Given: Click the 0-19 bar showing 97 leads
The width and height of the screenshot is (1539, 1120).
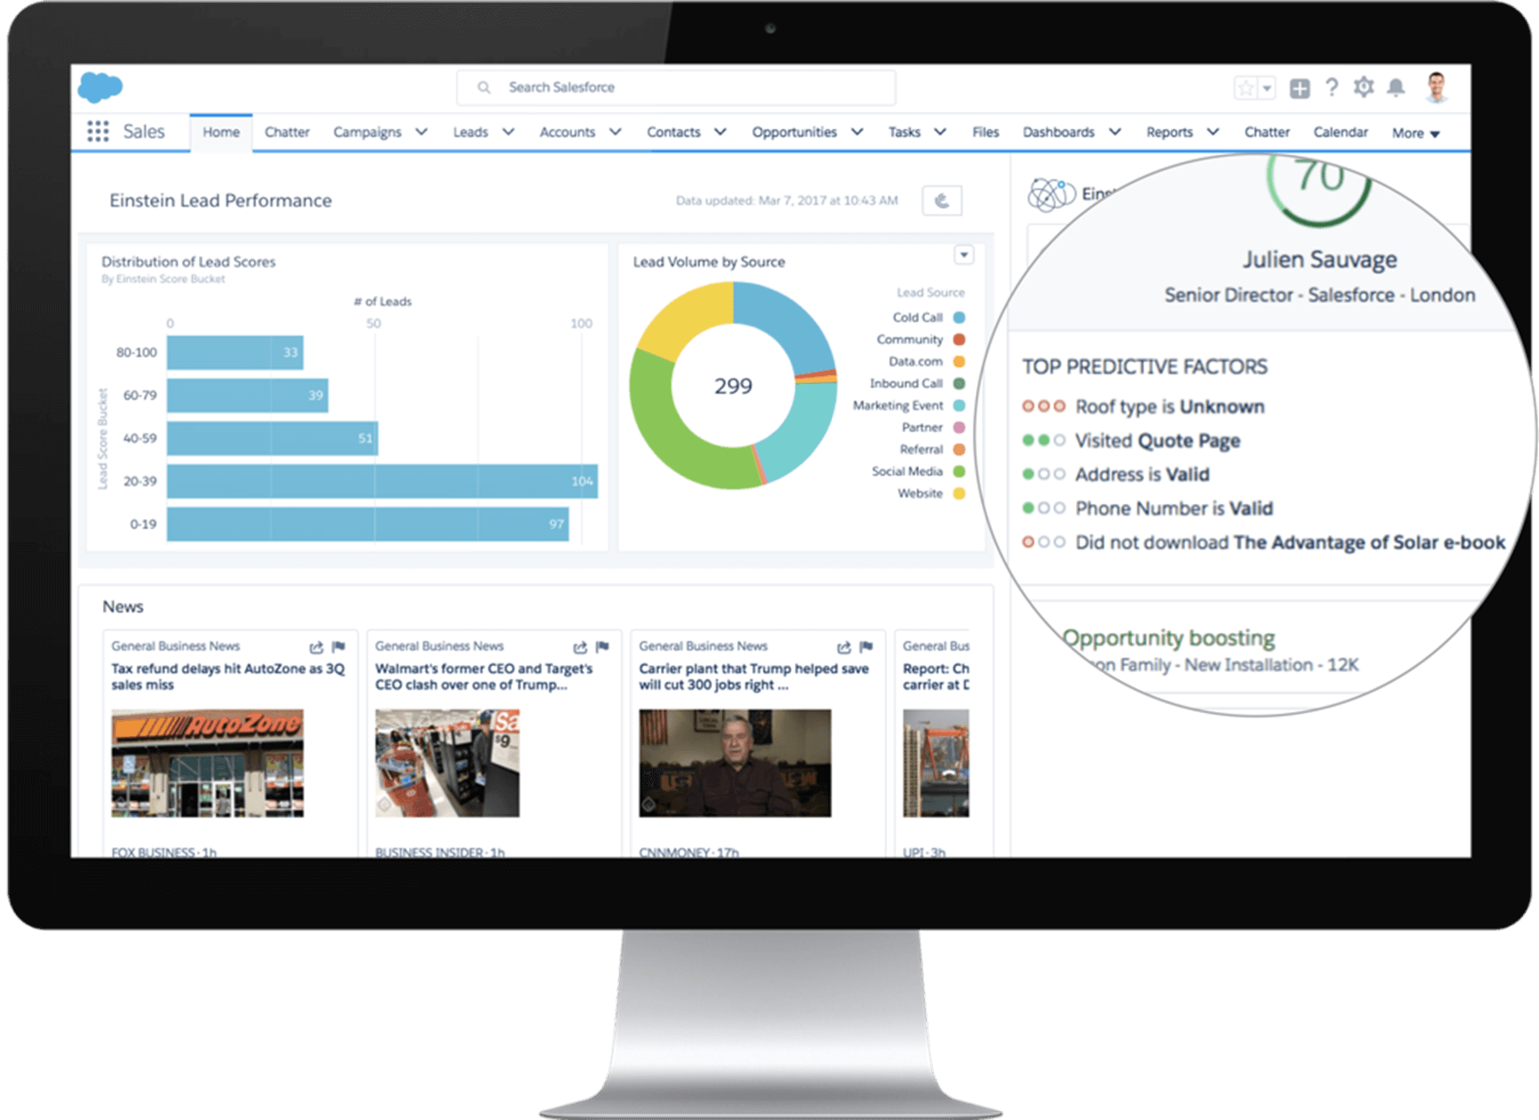Looking at the screenshot, I should pyautogui.click(x=368, y=524).
